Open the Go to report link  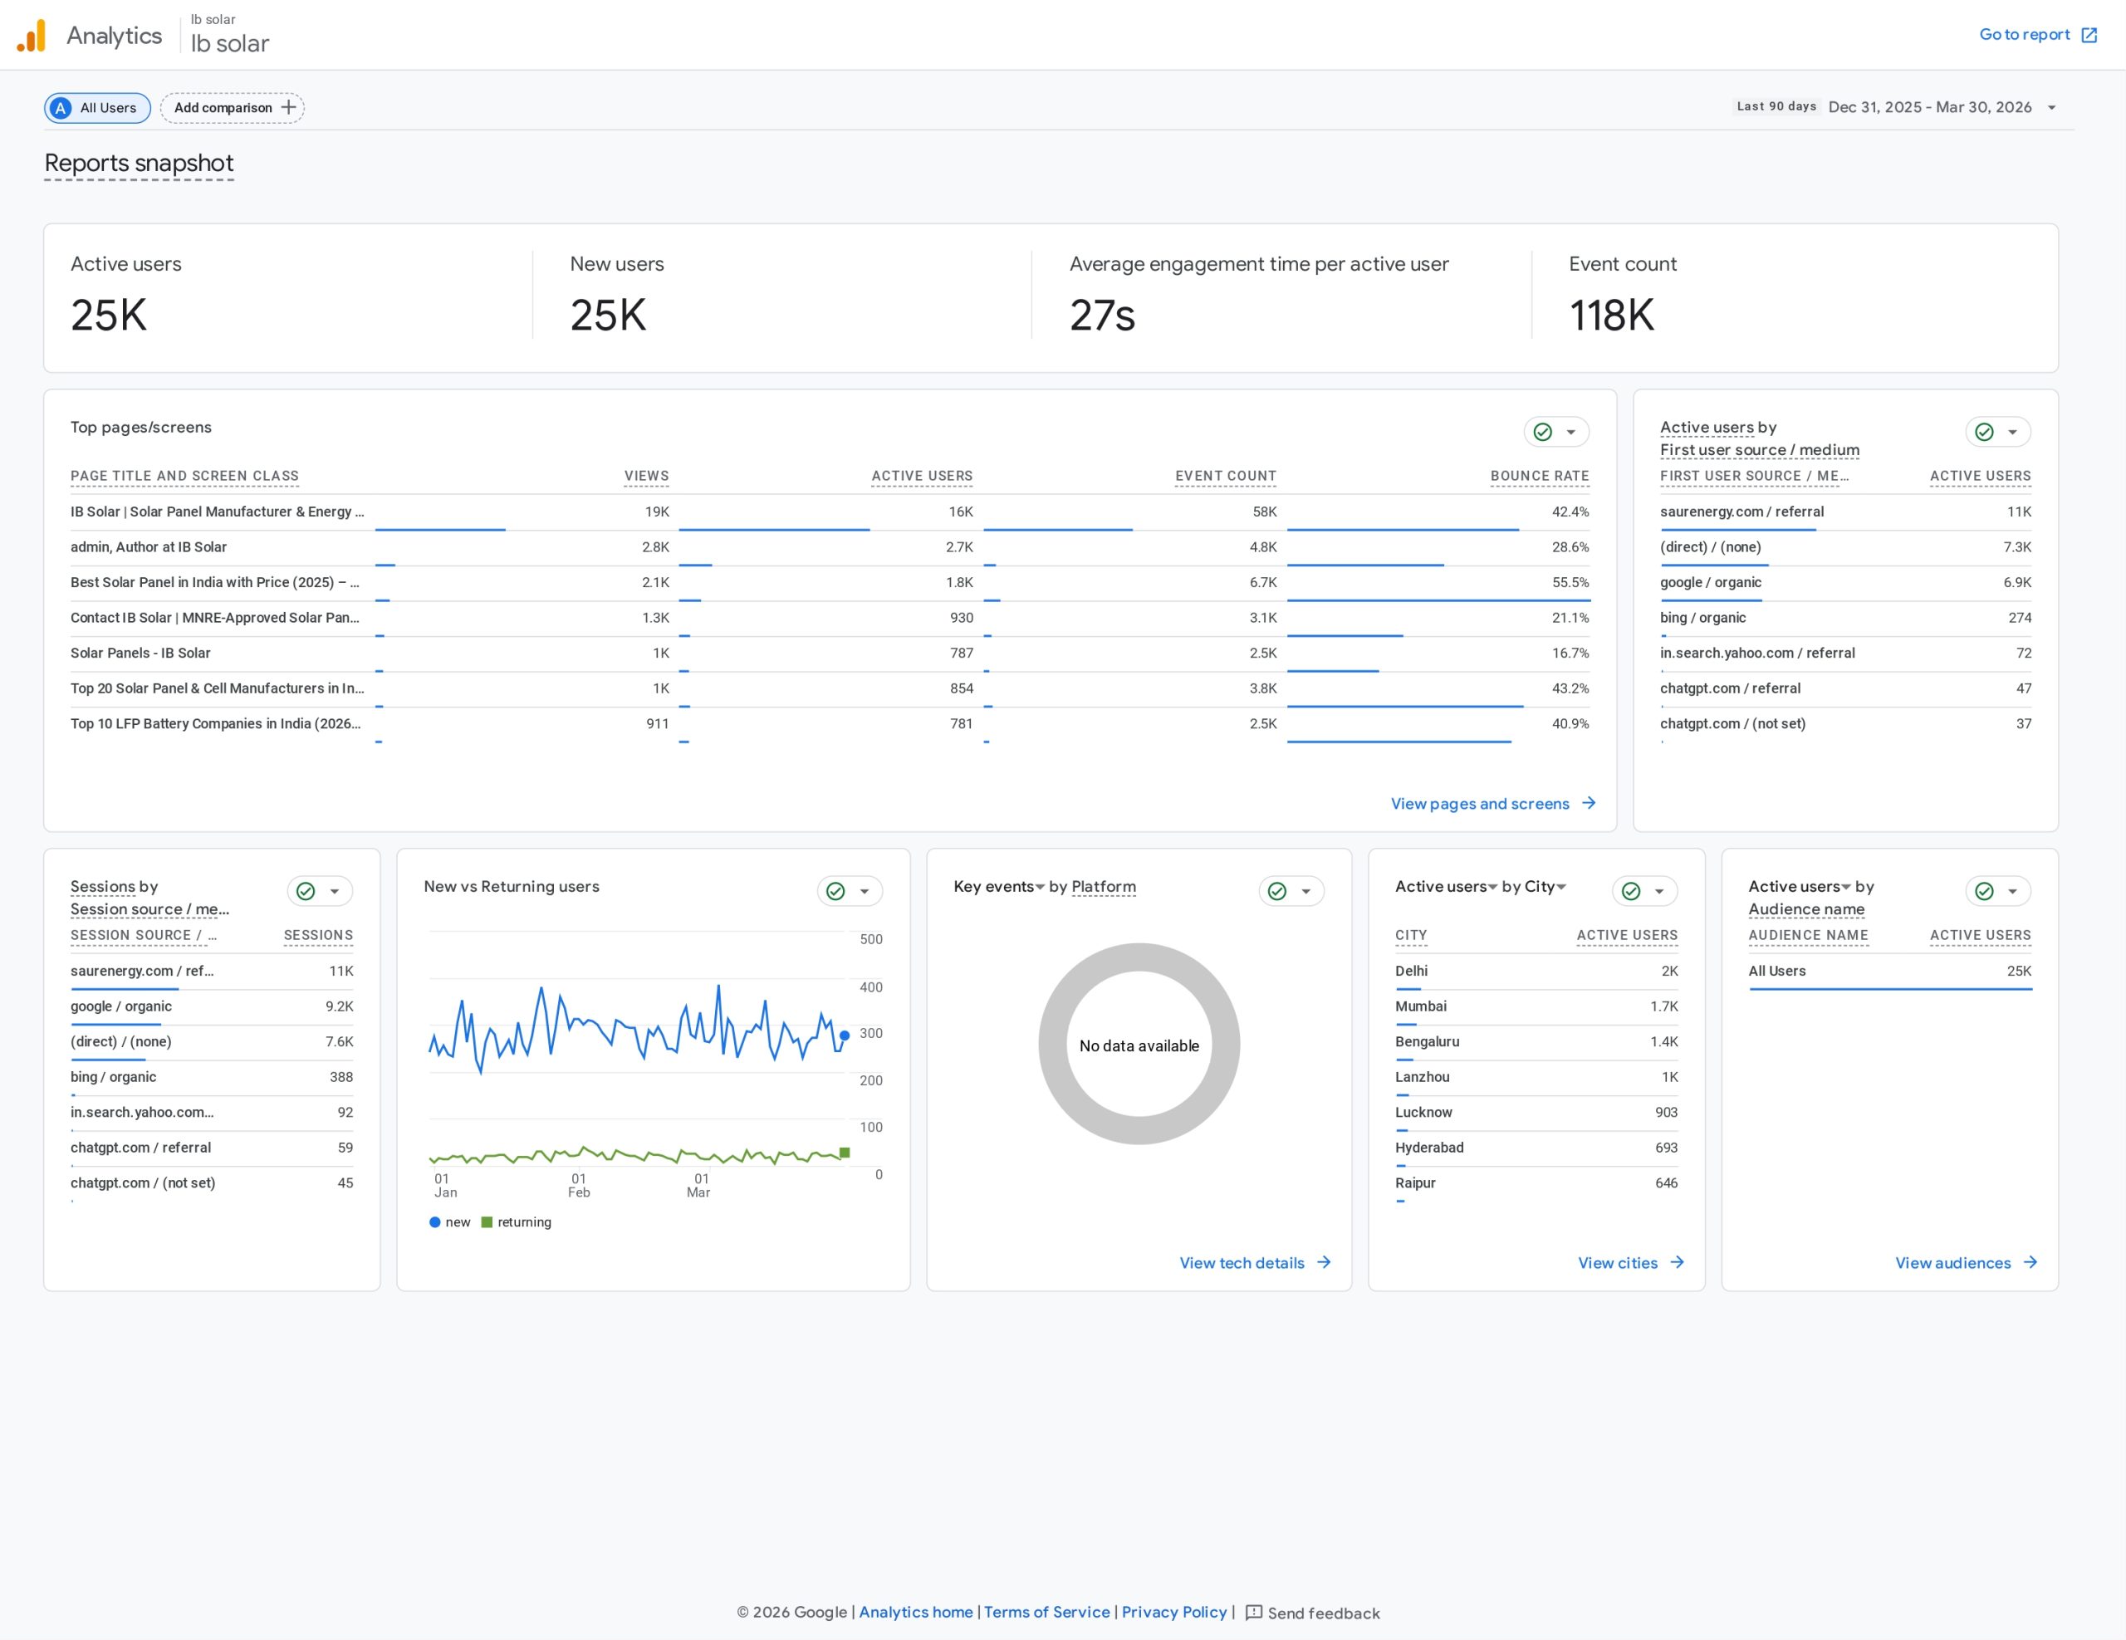[2037, 35]
